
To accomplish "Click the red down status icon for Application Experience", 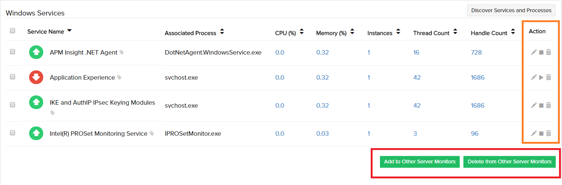I will coord(36,77).
